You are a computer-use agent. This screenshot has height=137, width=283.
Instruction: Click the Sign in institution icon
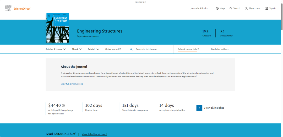267,8
